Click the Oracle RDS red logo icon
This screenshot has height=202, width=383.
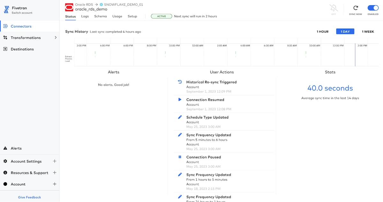pos(69,7)
